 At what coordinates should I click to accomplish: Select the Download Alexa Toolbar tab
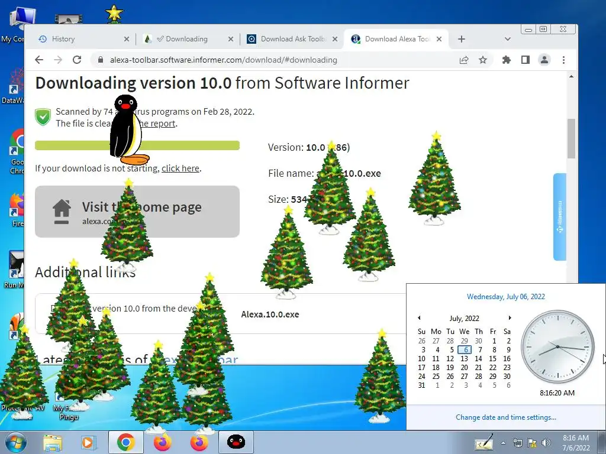(396, 39)
